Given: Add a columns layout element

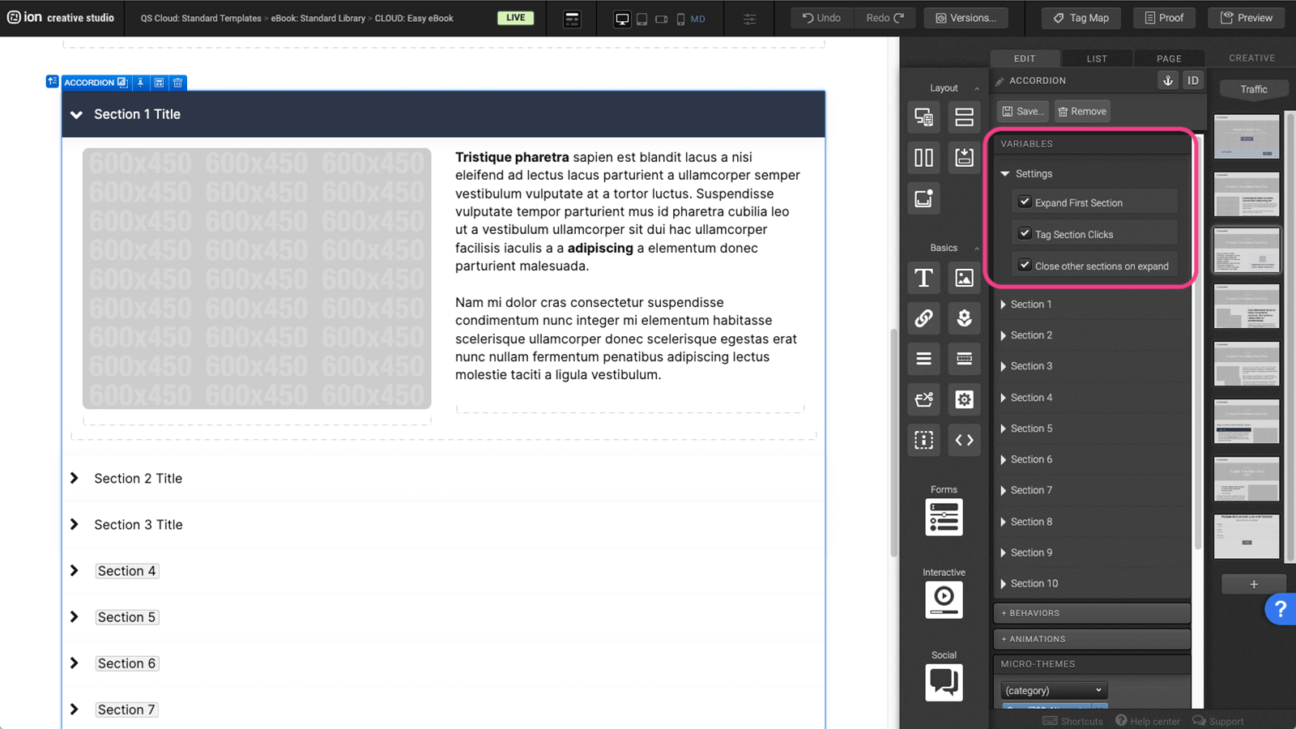Looking at the screenshot, I should 923,157.
